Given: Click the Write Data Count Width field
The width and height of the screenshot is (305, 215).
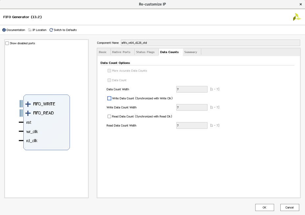Looking at the screenshot, I should coord(192,107).
